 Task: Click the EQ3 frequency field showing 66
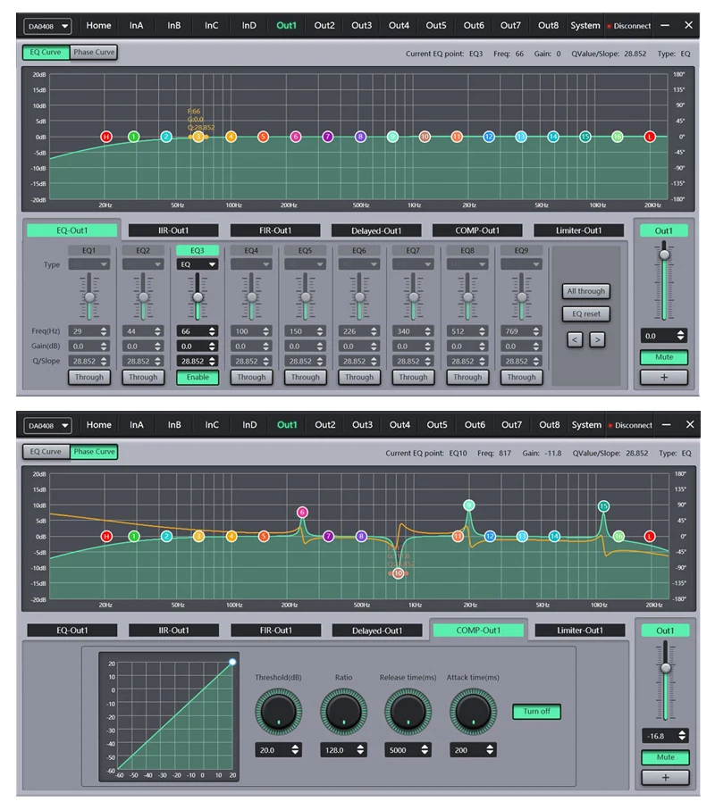coord(198,331)
